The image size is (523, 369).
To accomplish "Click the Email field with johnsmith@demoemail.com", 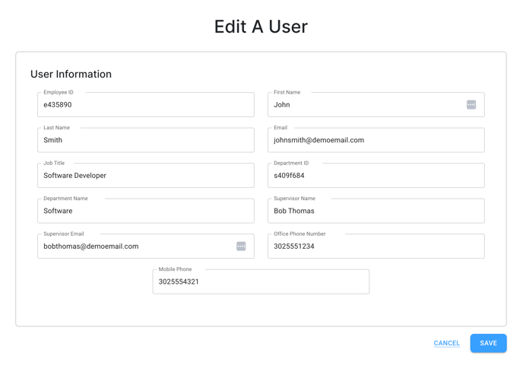I will [376, 140].
